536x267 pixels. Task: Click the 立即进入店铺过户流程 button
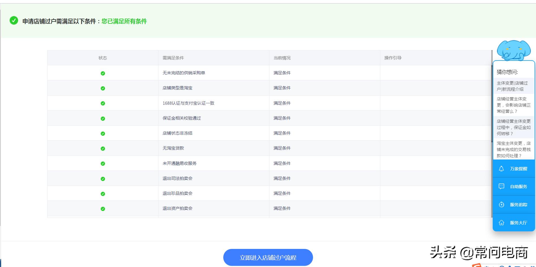tap(268, 257)
